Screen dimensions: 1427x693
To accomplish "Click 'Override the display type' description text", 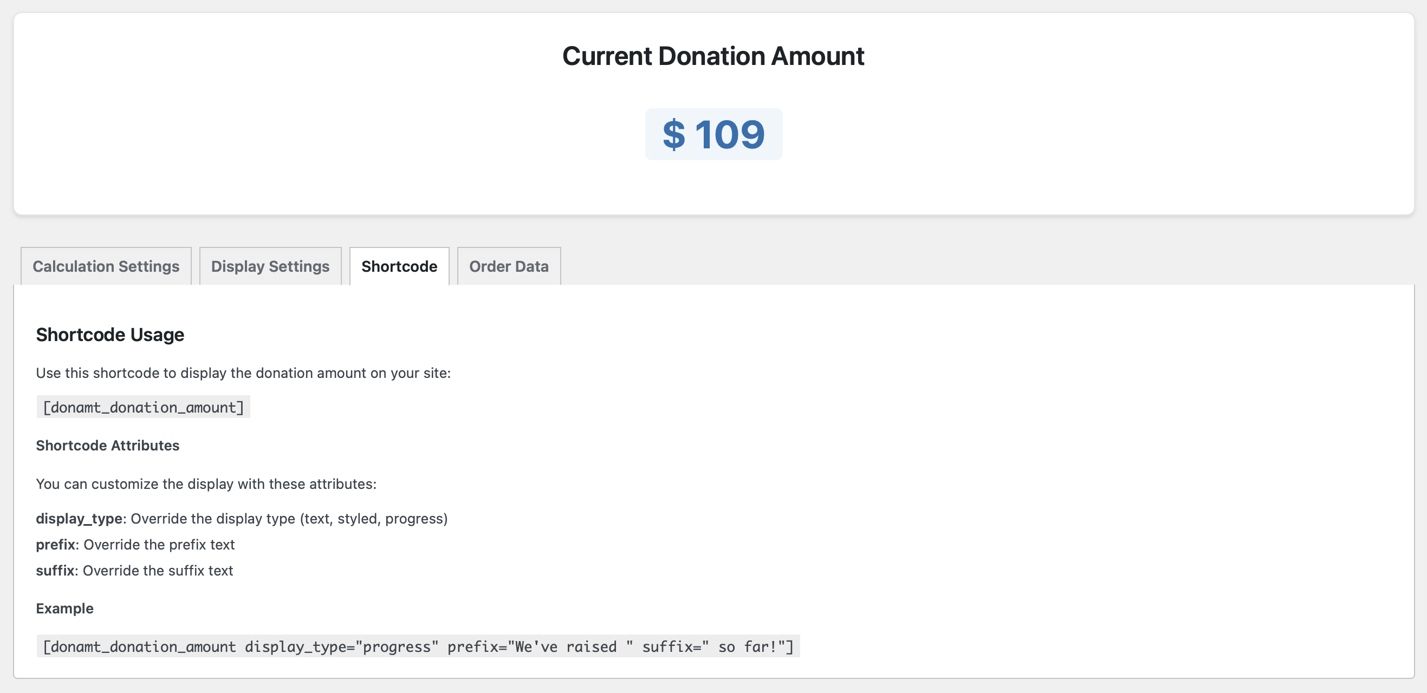I will [x=289, y=519].
